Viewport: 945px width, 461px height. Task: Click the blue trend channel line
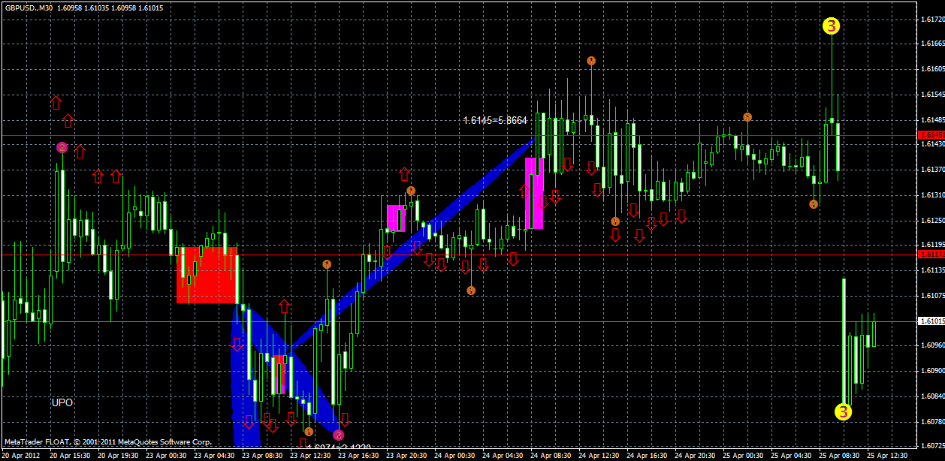pos(451,225)
